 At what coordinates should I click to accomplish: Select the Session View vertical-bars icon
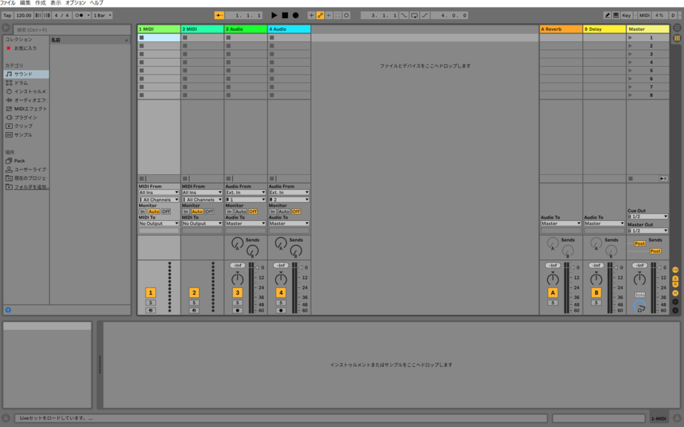pyautogui.click(x=677, y=38)
